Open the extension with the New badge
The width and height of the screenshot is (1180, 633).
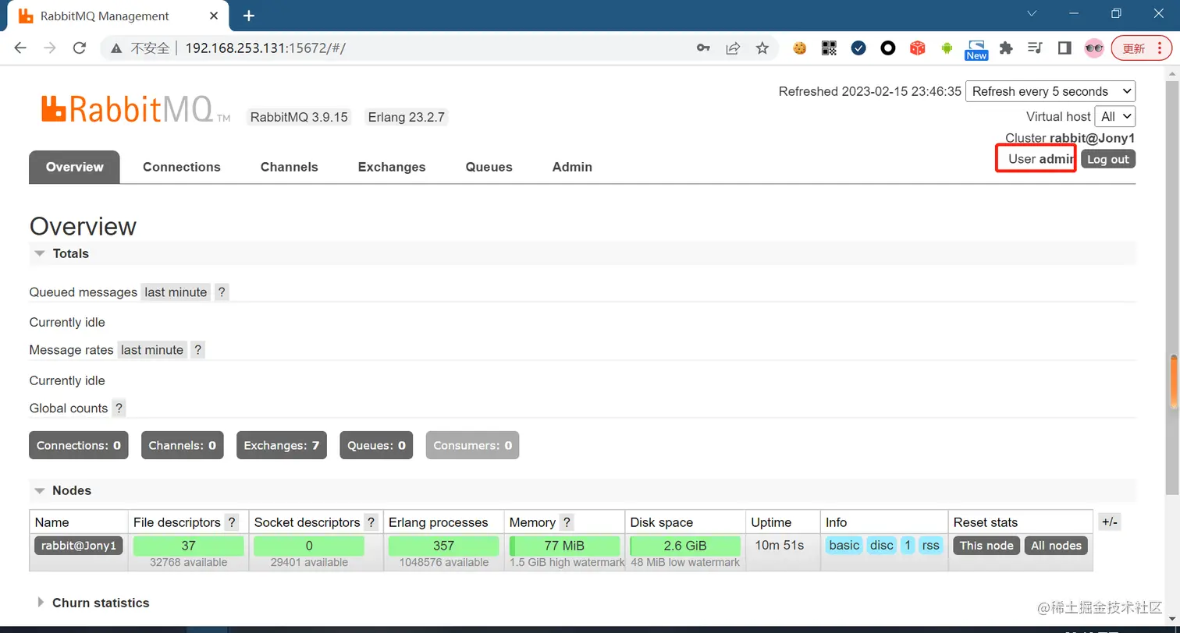point(976,50)
